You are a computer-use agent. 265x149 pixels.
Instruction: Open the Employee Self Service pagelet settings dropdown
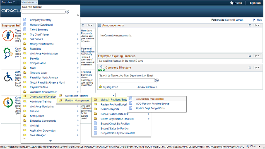(90, 25)
